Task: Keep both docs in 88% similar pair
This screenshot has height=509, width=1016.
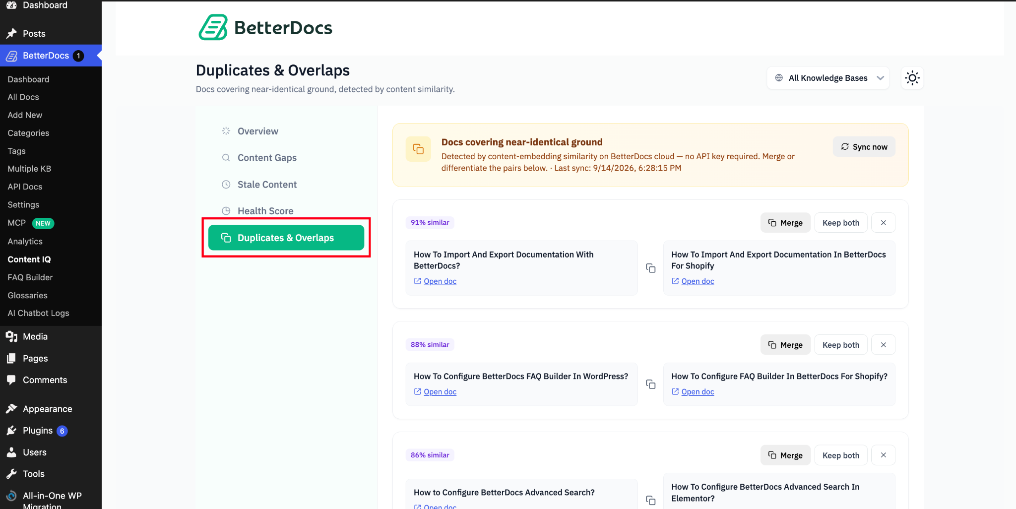Action: tap(841, 345)
